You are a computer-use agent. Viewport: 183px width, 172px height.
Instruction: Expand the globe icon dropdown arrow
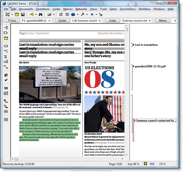(78, 15)
